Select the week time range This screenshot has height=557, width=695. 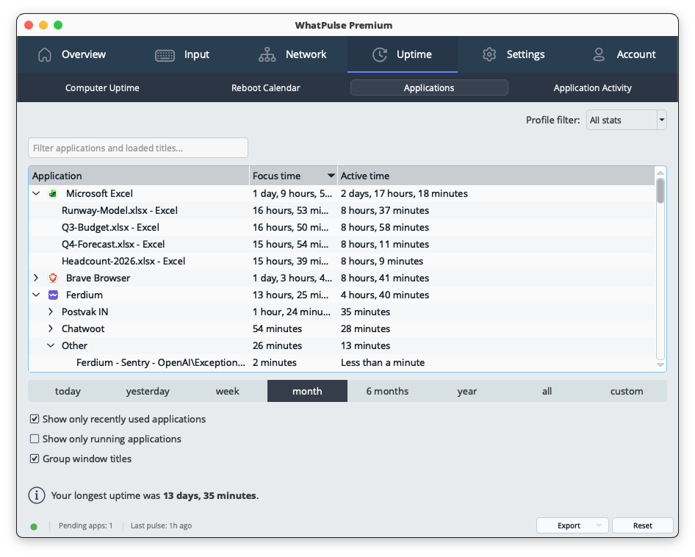click(x=228, y=391)
